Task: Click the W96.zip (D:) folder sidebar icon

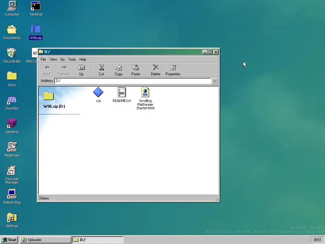Action: coord(49,96)
